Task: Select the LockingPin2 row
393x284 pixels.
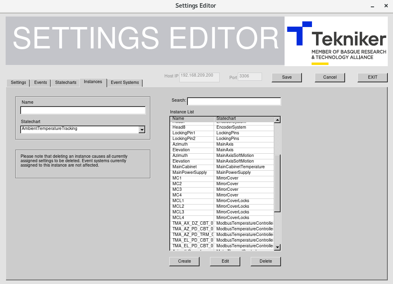Action: (x=222, y=138)
